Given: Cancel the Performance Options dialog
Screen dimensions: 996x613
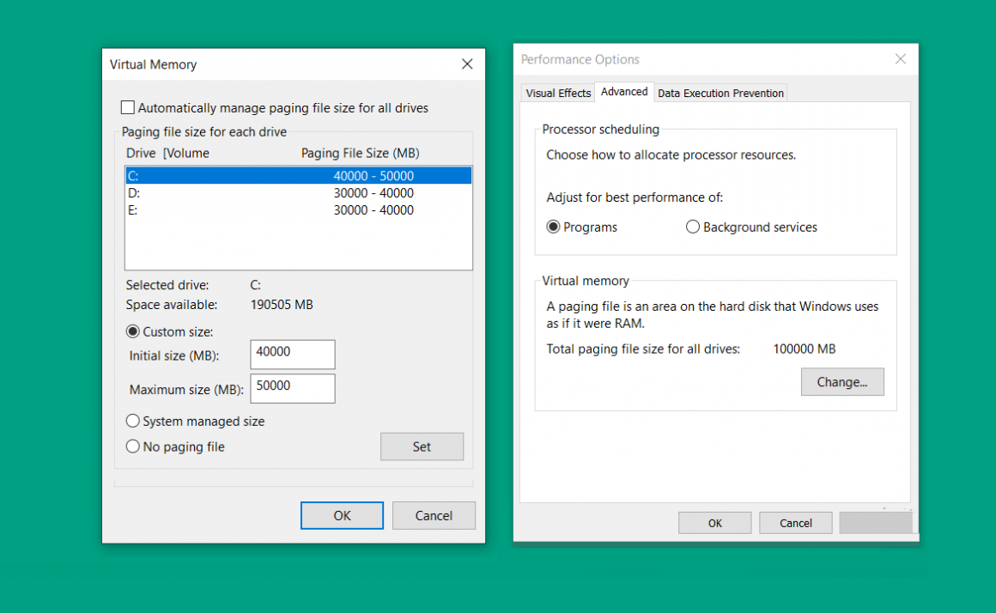Looking at the screenshot, I should (795, 523).
